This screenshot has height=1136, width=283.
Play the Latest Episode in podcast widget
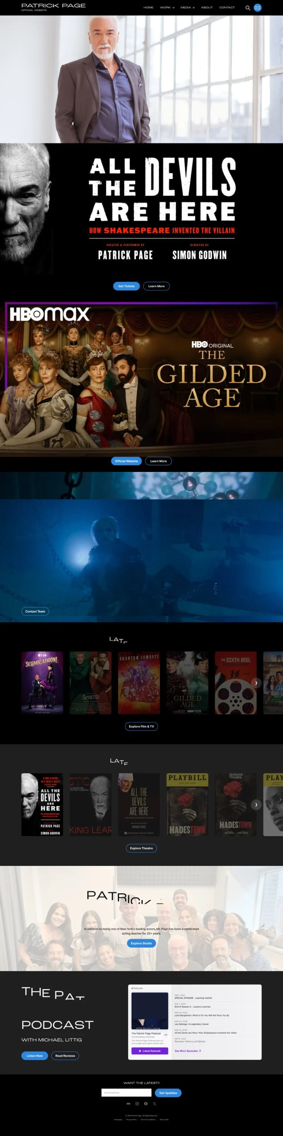click(150, 1051)
